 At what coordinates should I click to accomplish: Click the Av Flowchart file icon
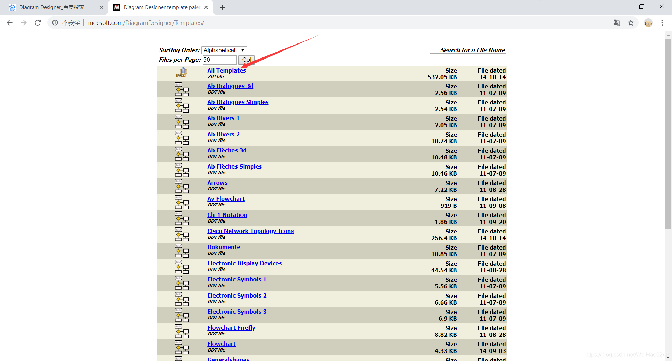pyautogui.click(x=182, y=202)
